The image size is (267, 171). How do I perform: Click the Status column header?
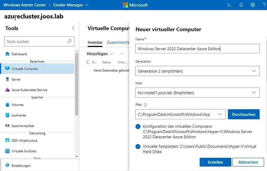[106, 62]
